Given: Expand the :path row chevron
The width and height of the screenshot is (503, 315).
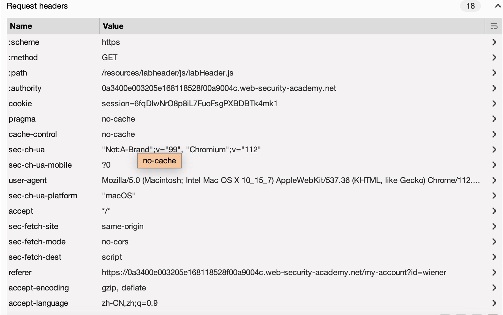Looking at the screenshot, I should 494,73.
